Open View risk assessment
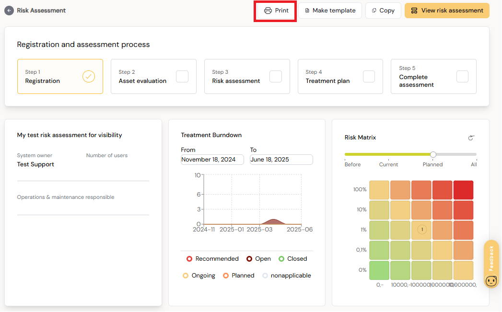Screen dimensions: 502x312 click(x=447, y=11)
